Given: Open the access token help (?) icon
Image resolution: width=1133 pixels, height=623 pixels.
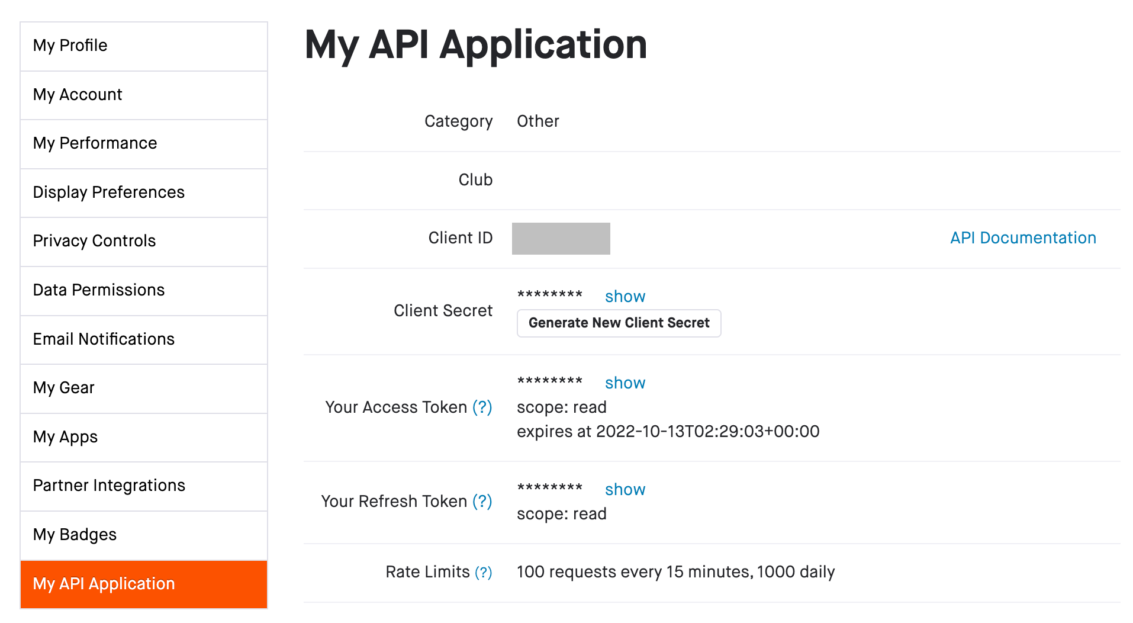Looking at the screenshot, I should click(482, 407).
